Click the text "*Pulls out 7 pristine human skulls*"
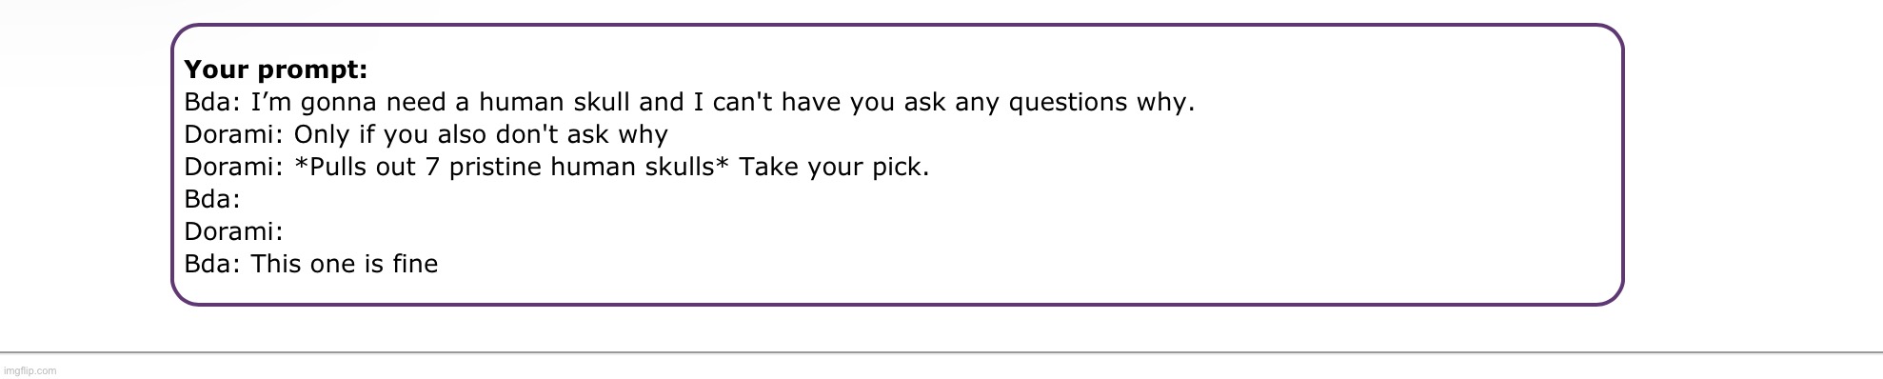 [x=512, y=168]
